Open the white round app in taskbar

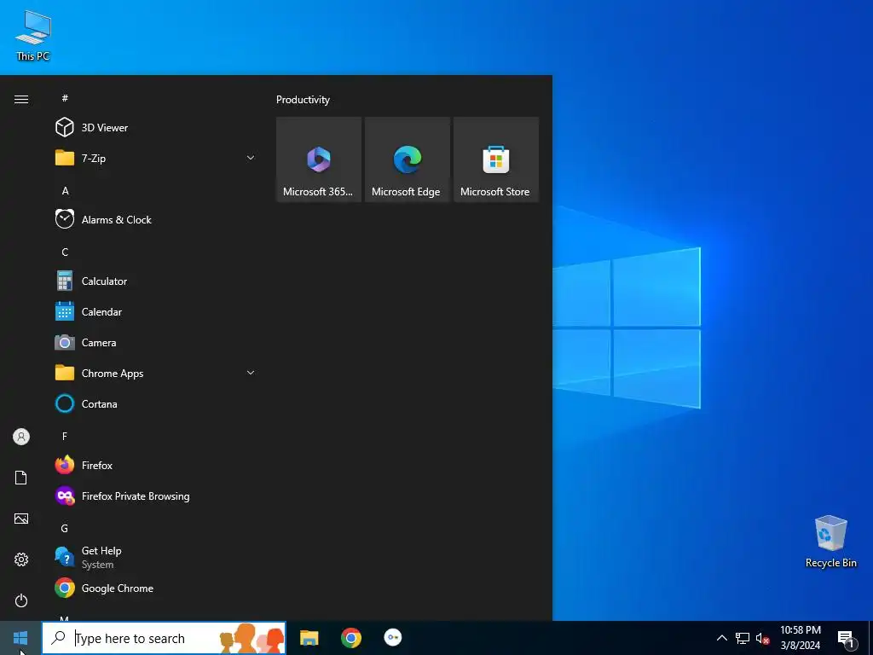[392, 638]
